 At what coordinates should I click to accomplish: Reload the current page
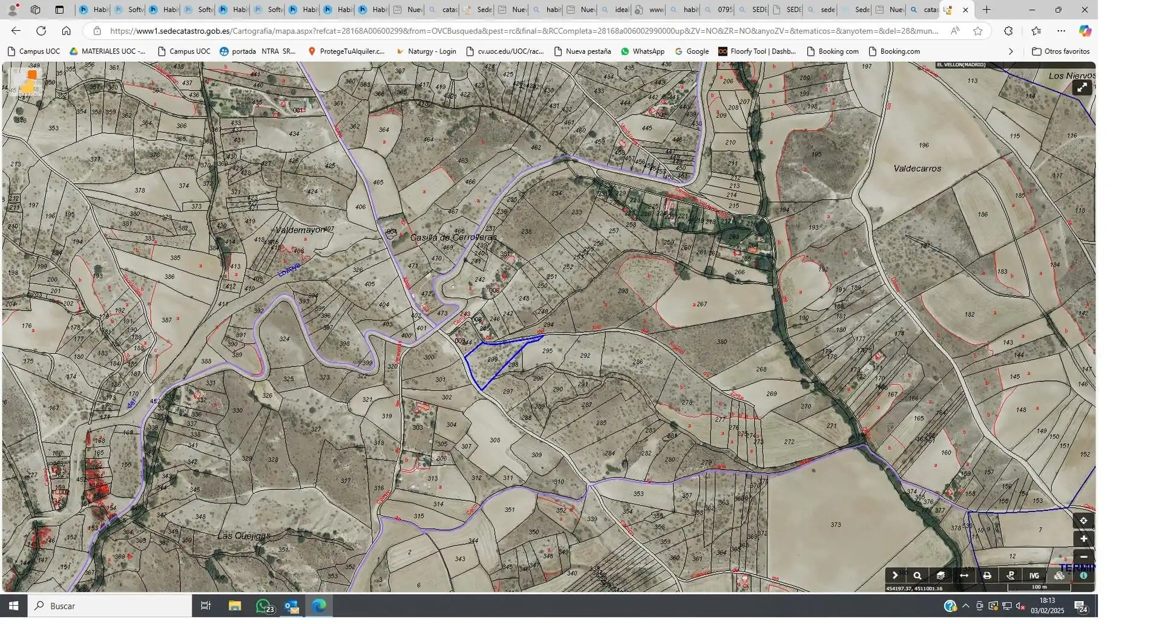click(41, 31)
